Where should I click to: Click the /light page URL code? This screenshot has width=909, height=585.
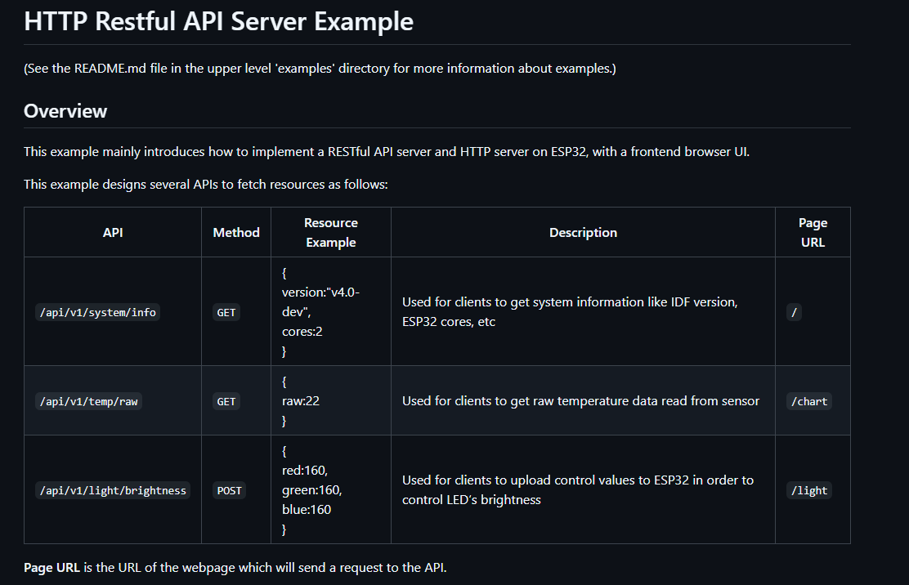pyautogui.click(x=808, y=491)
